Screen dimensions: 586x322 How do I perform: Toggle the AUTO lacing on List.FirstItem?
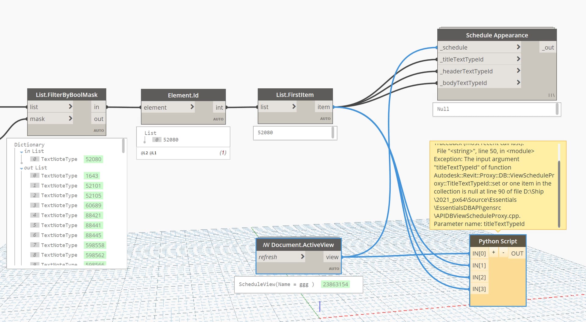coord(325,118)
